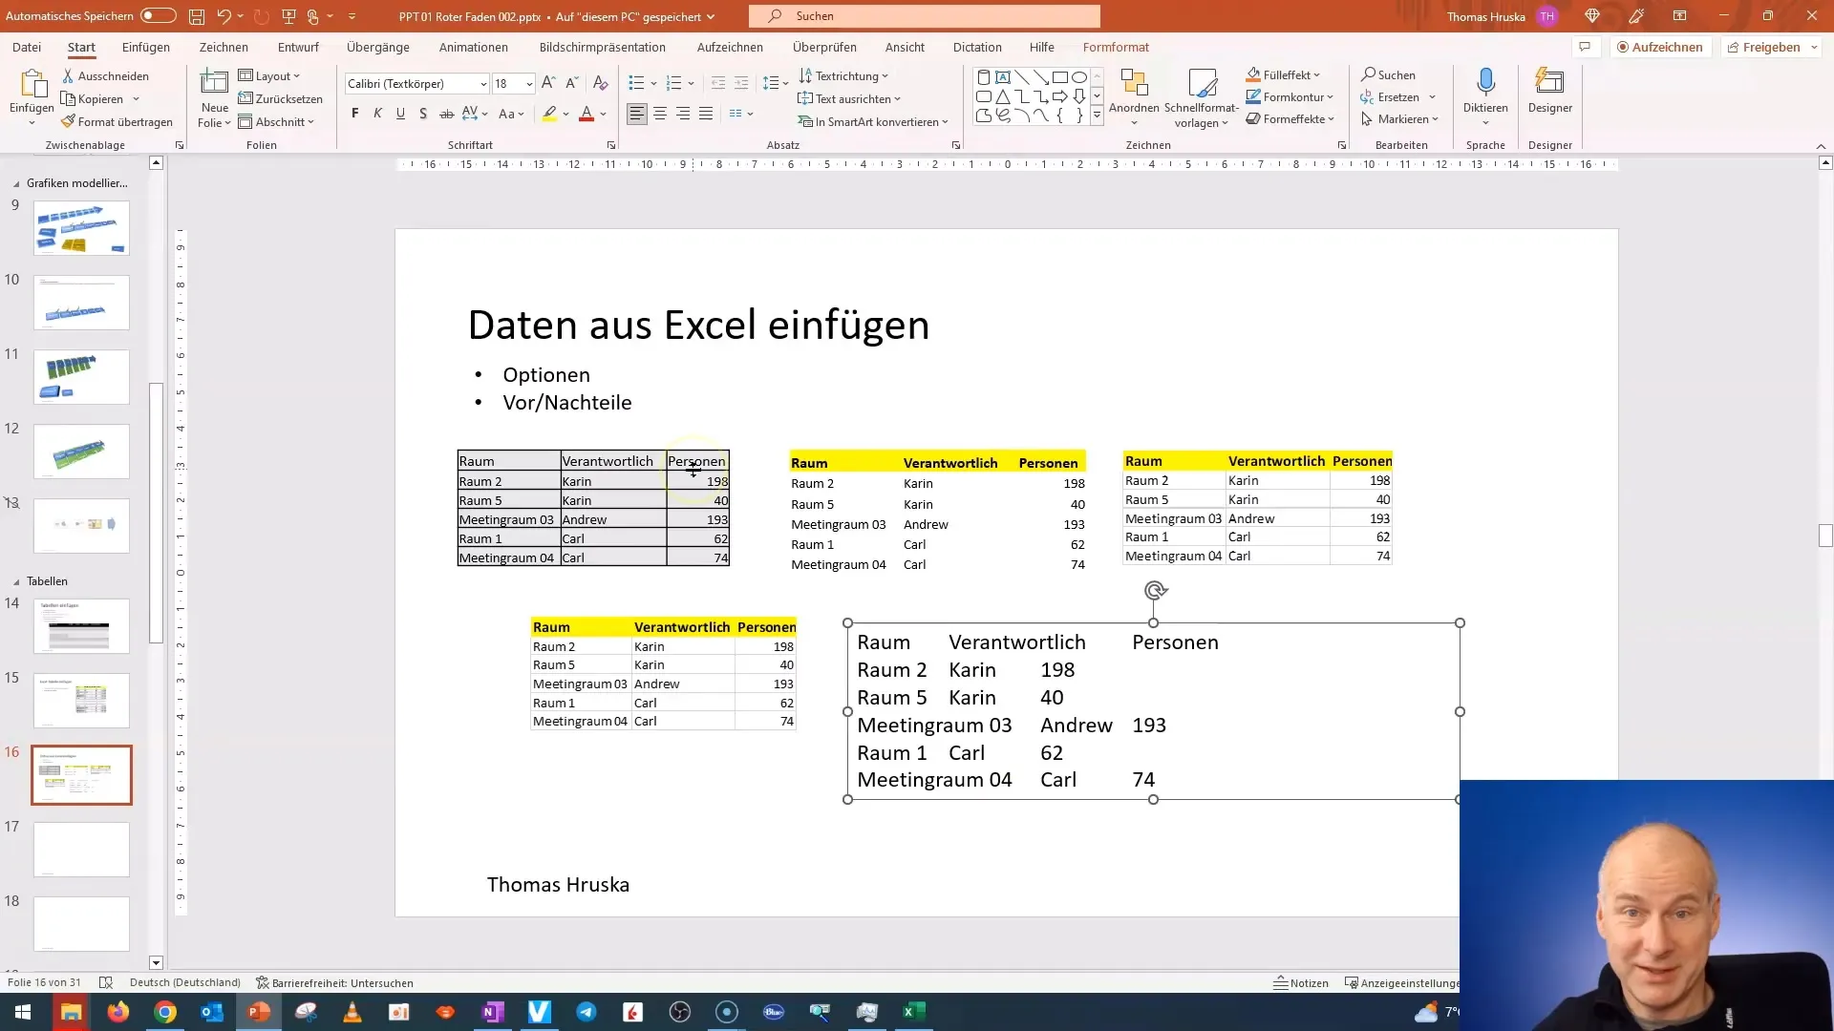Toggle text shadow (S)
The height and width of the screenshot is (1031, 1834).
423,114
